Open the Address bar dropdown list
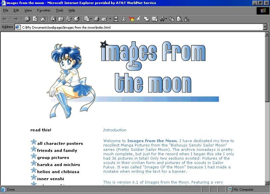The width and height of the screenshot is (270, 194). click(265, 27)
